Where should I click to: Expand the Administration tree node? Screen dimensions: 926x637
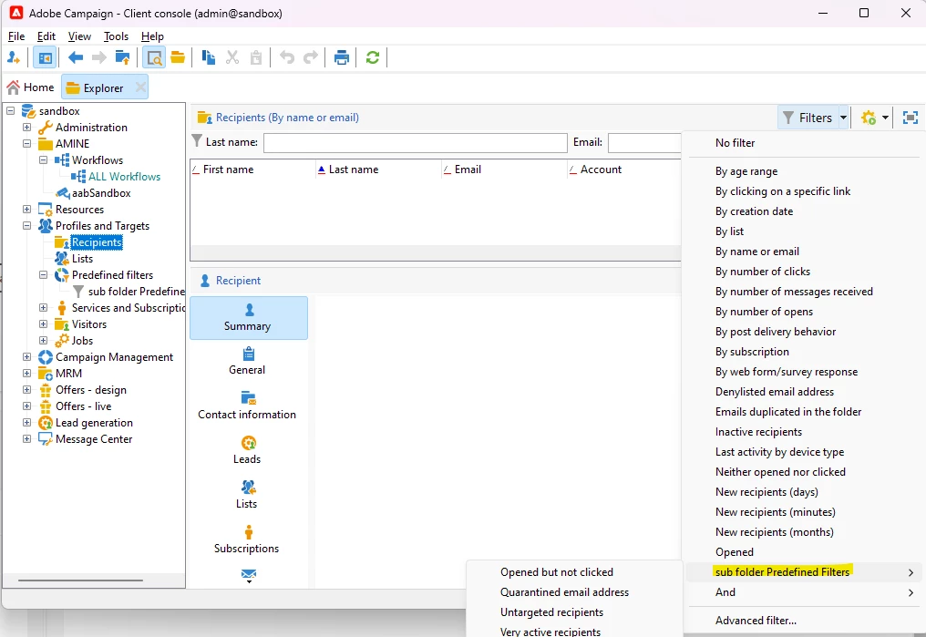click(x=26, y=127)
